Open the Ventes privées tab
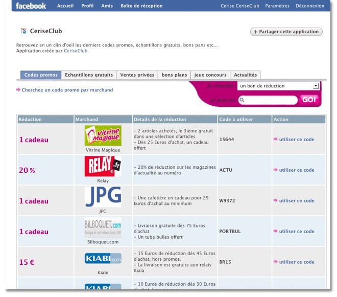This screenshot has height=297, width=337. tap(137, 75)
